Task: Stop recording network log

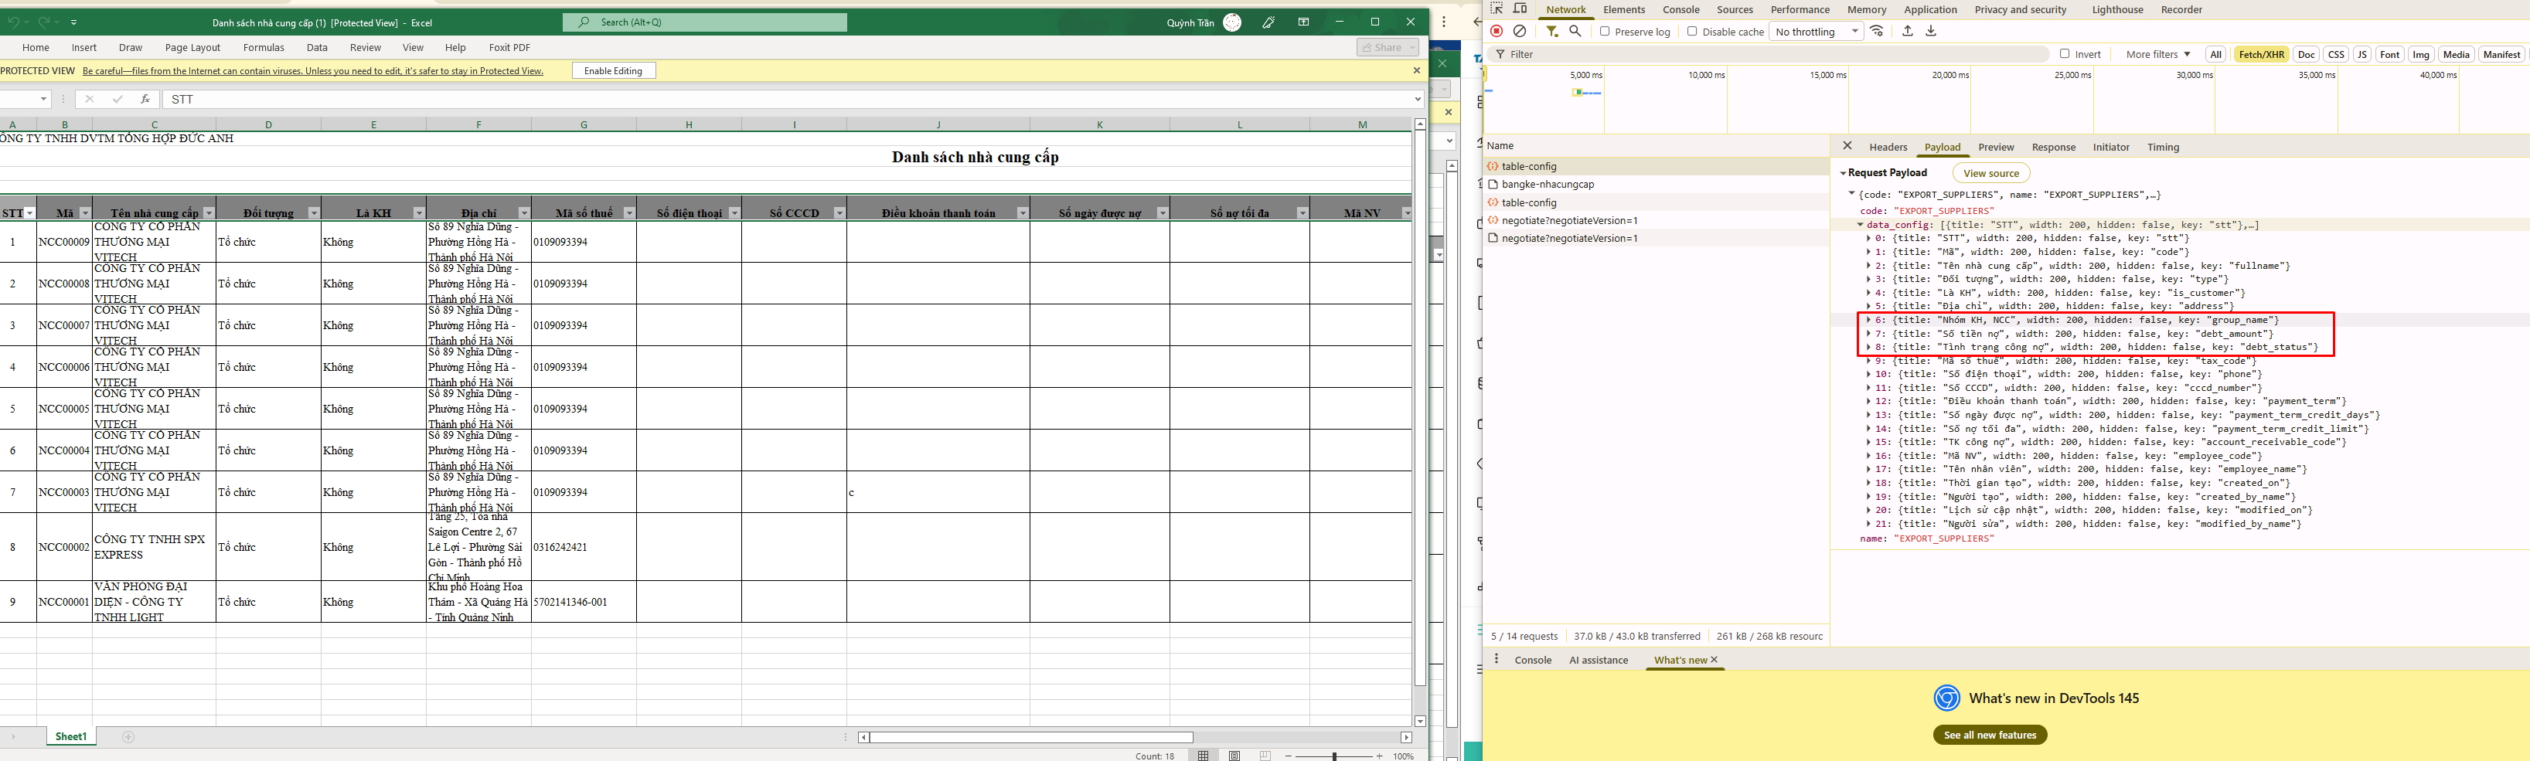Action: click(1497, 32)
